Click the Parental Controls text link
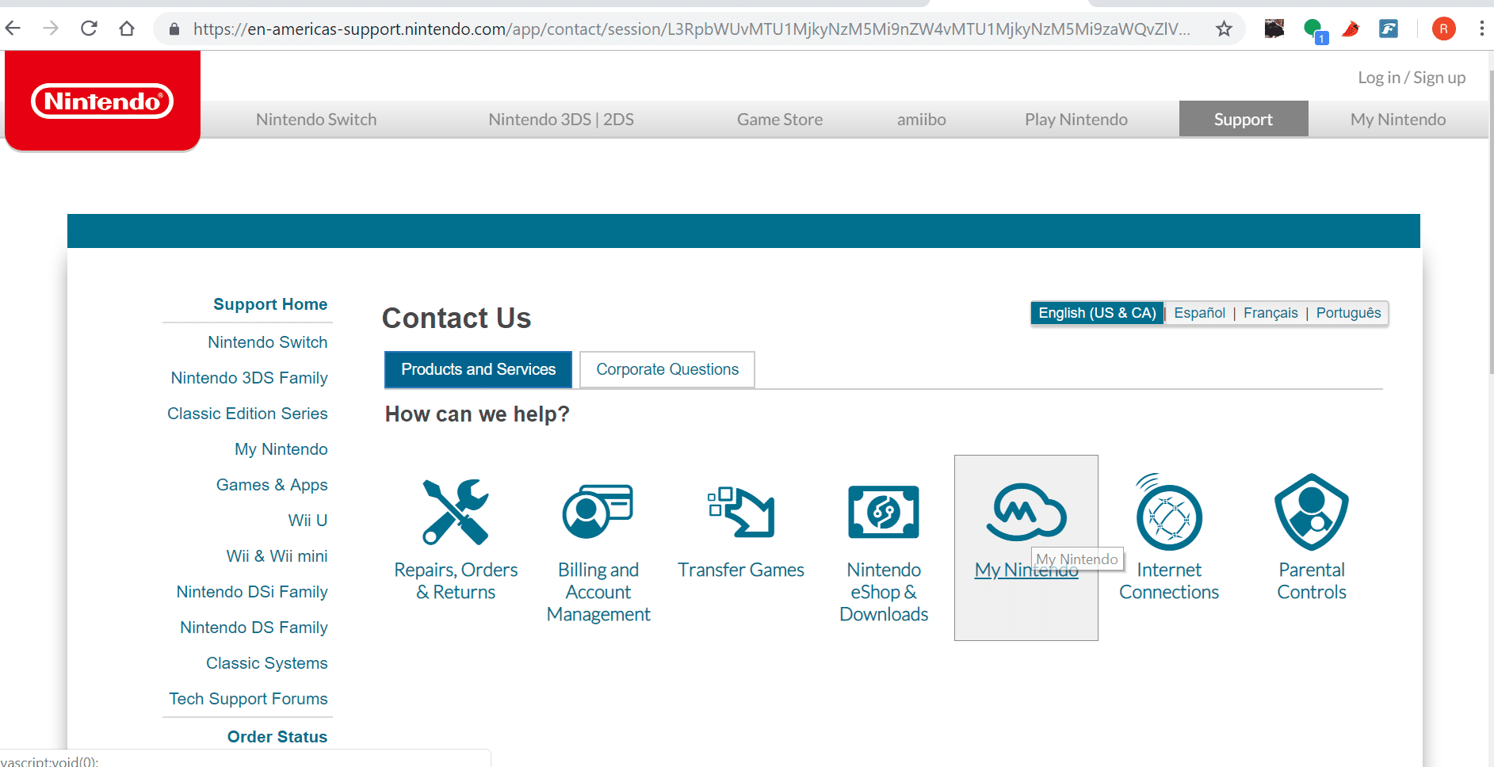Screen dimensions: 1494x767 point(1312,581)
